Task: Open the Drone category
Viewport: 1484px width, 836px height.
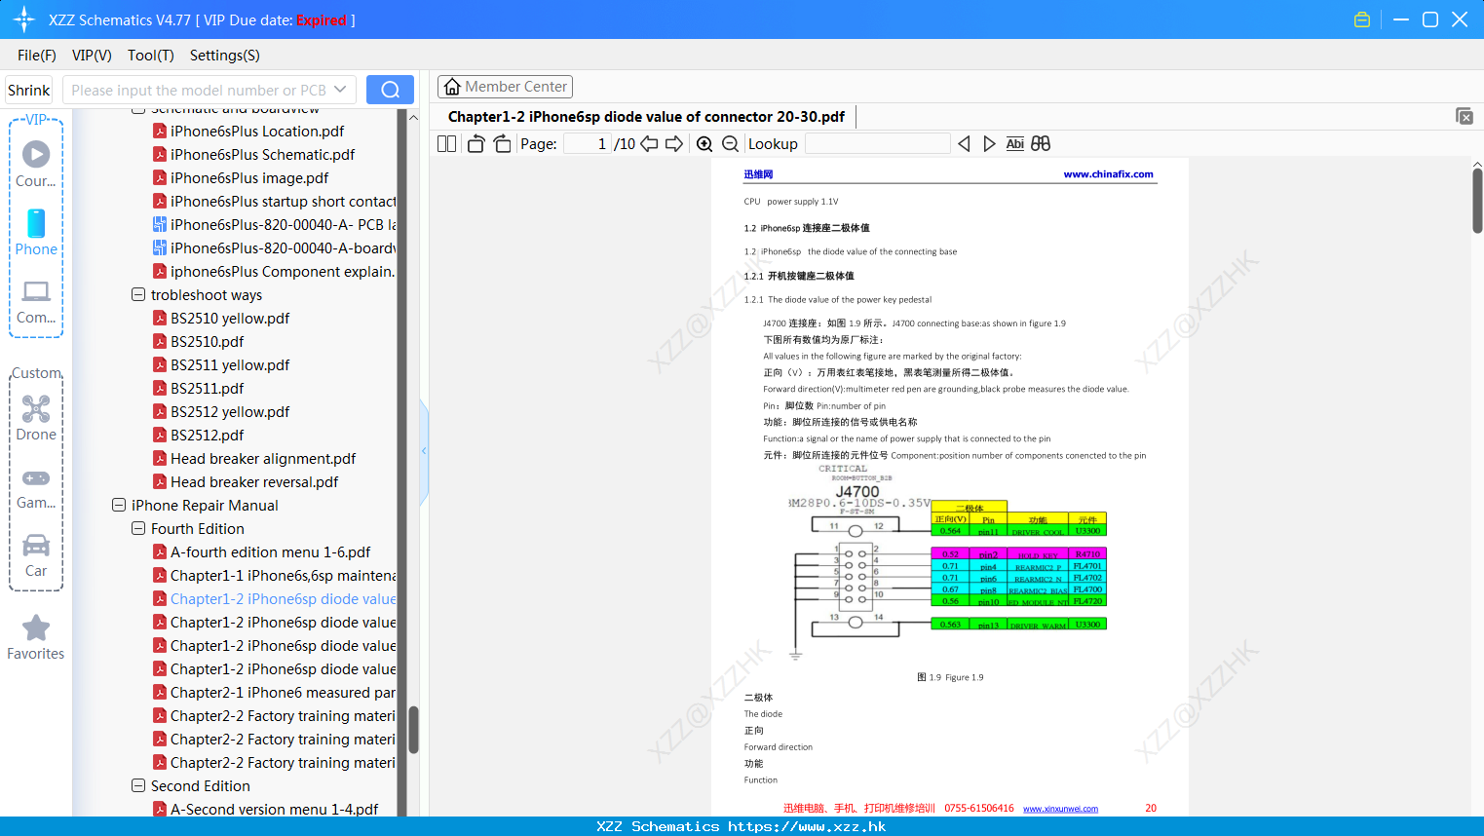Action: (36, 417)
